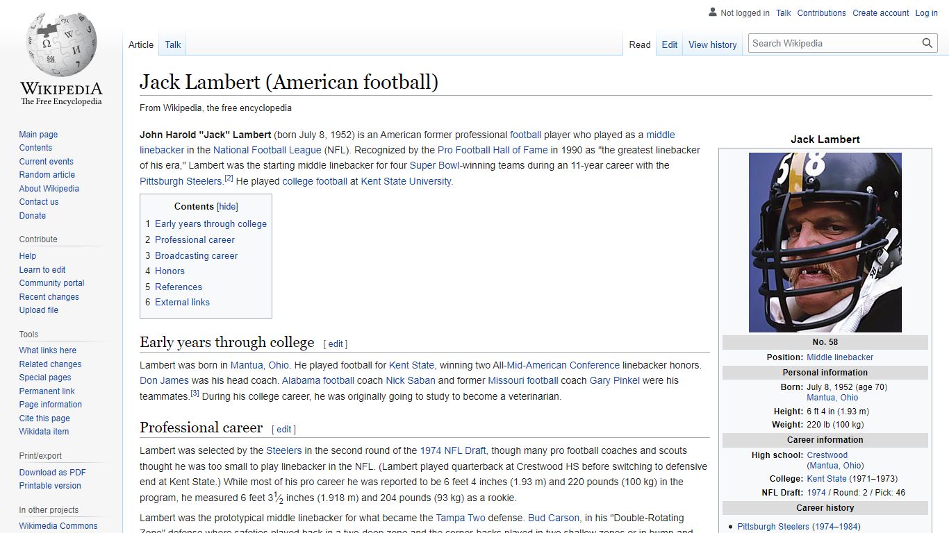Image resolution: width=949 pixels, height=533 pixels.
Task: Open Learn to edit link
Action: tap(42, 270)
